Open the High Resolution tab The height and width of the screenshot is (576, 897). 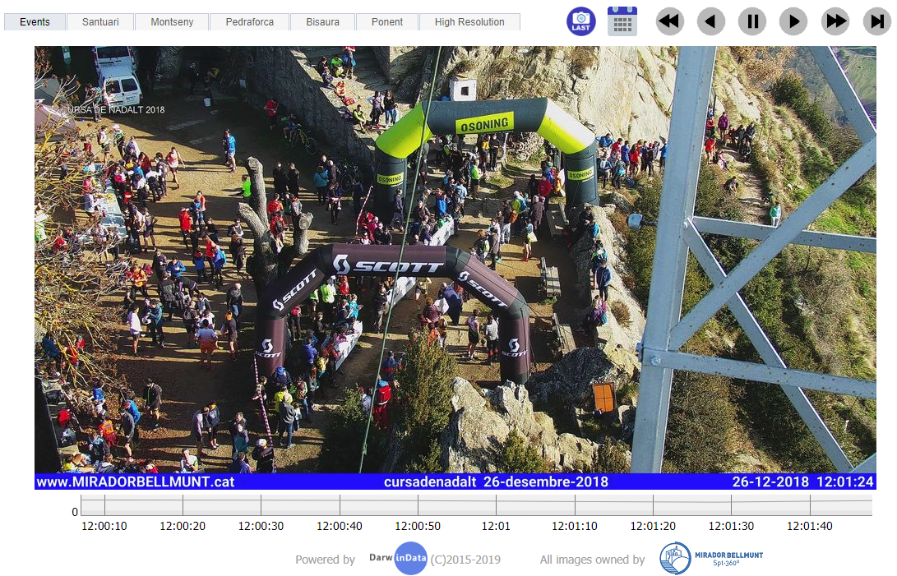469,21
